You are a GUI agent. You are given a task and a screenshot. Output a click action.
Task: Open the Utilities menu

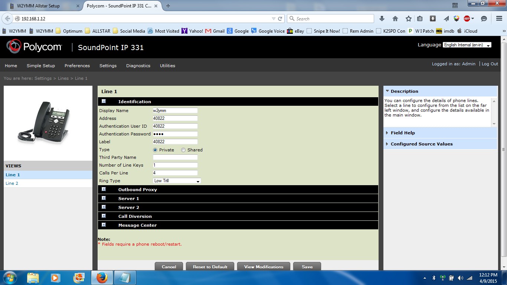click(167, 66)
